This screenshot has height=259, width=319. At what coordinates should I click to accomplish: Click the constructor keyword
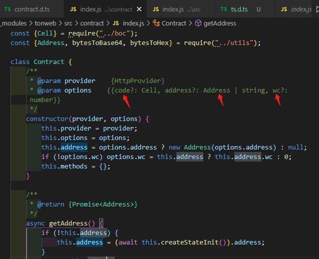pyautogui.click(x=47, y=119)
